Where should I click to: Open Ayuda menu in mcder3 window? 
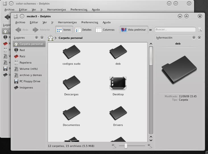106,22
